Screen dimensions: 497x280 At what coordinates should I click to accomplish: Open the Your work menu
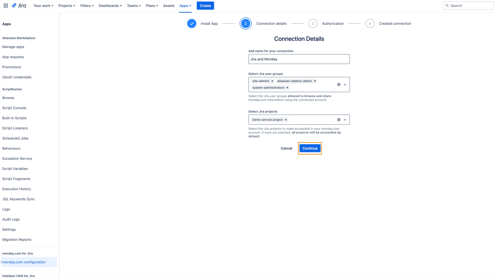pos(43,5)
